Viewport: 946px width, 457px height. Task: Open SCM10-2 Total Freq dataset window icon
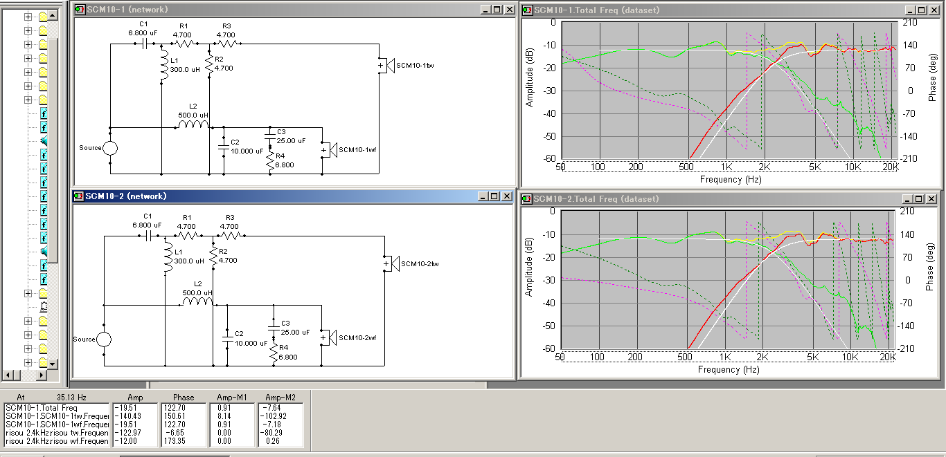527,199
